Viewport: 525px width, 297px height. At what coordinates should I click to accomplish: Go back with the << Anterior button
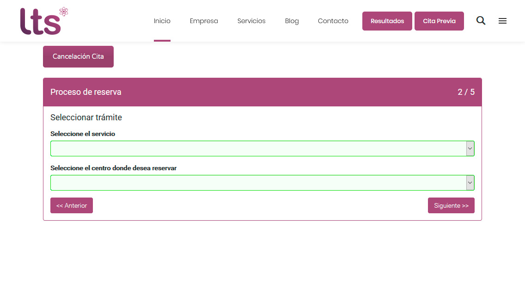pyautogui.click(x=72, y=205)
